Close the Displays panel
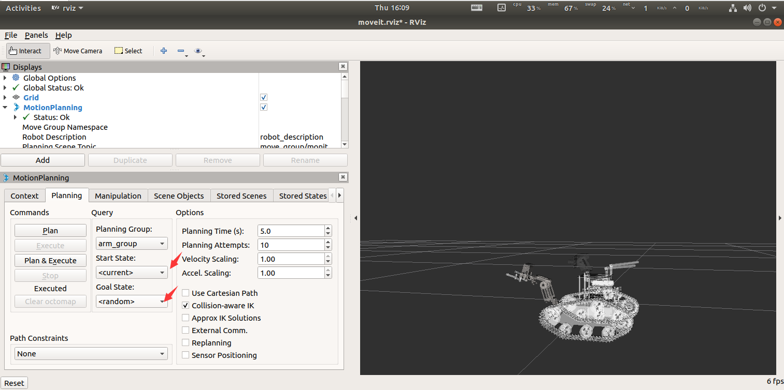The image size is (784, 390). [343, 67]
